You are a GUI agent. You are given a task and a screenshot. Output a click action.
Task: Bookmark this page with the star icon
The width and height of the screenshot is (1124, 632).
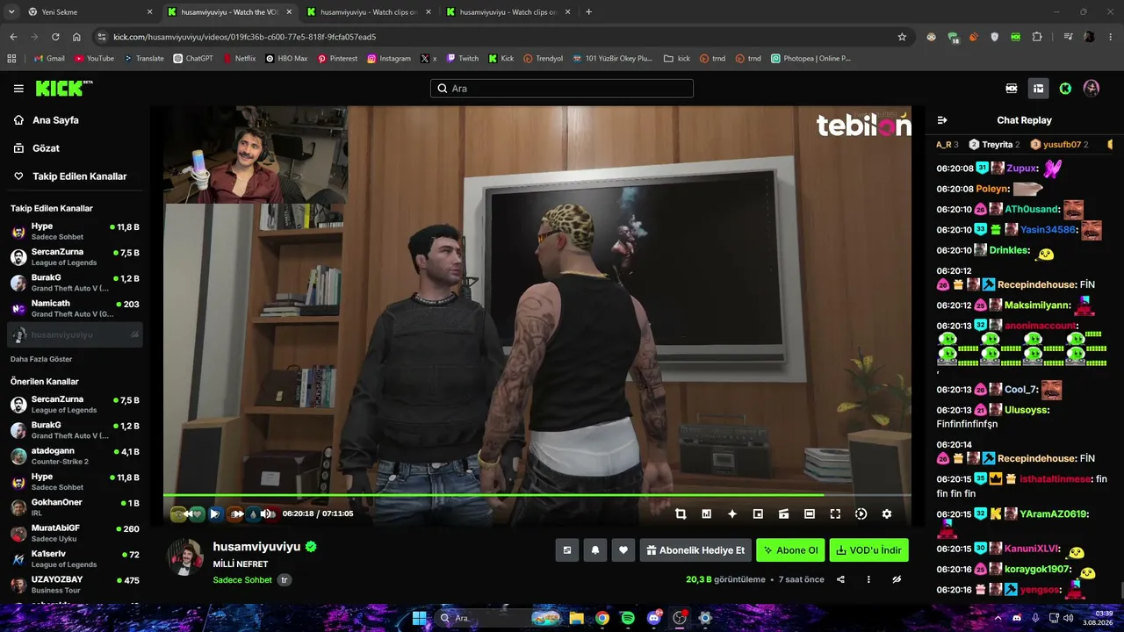point(902,37)
